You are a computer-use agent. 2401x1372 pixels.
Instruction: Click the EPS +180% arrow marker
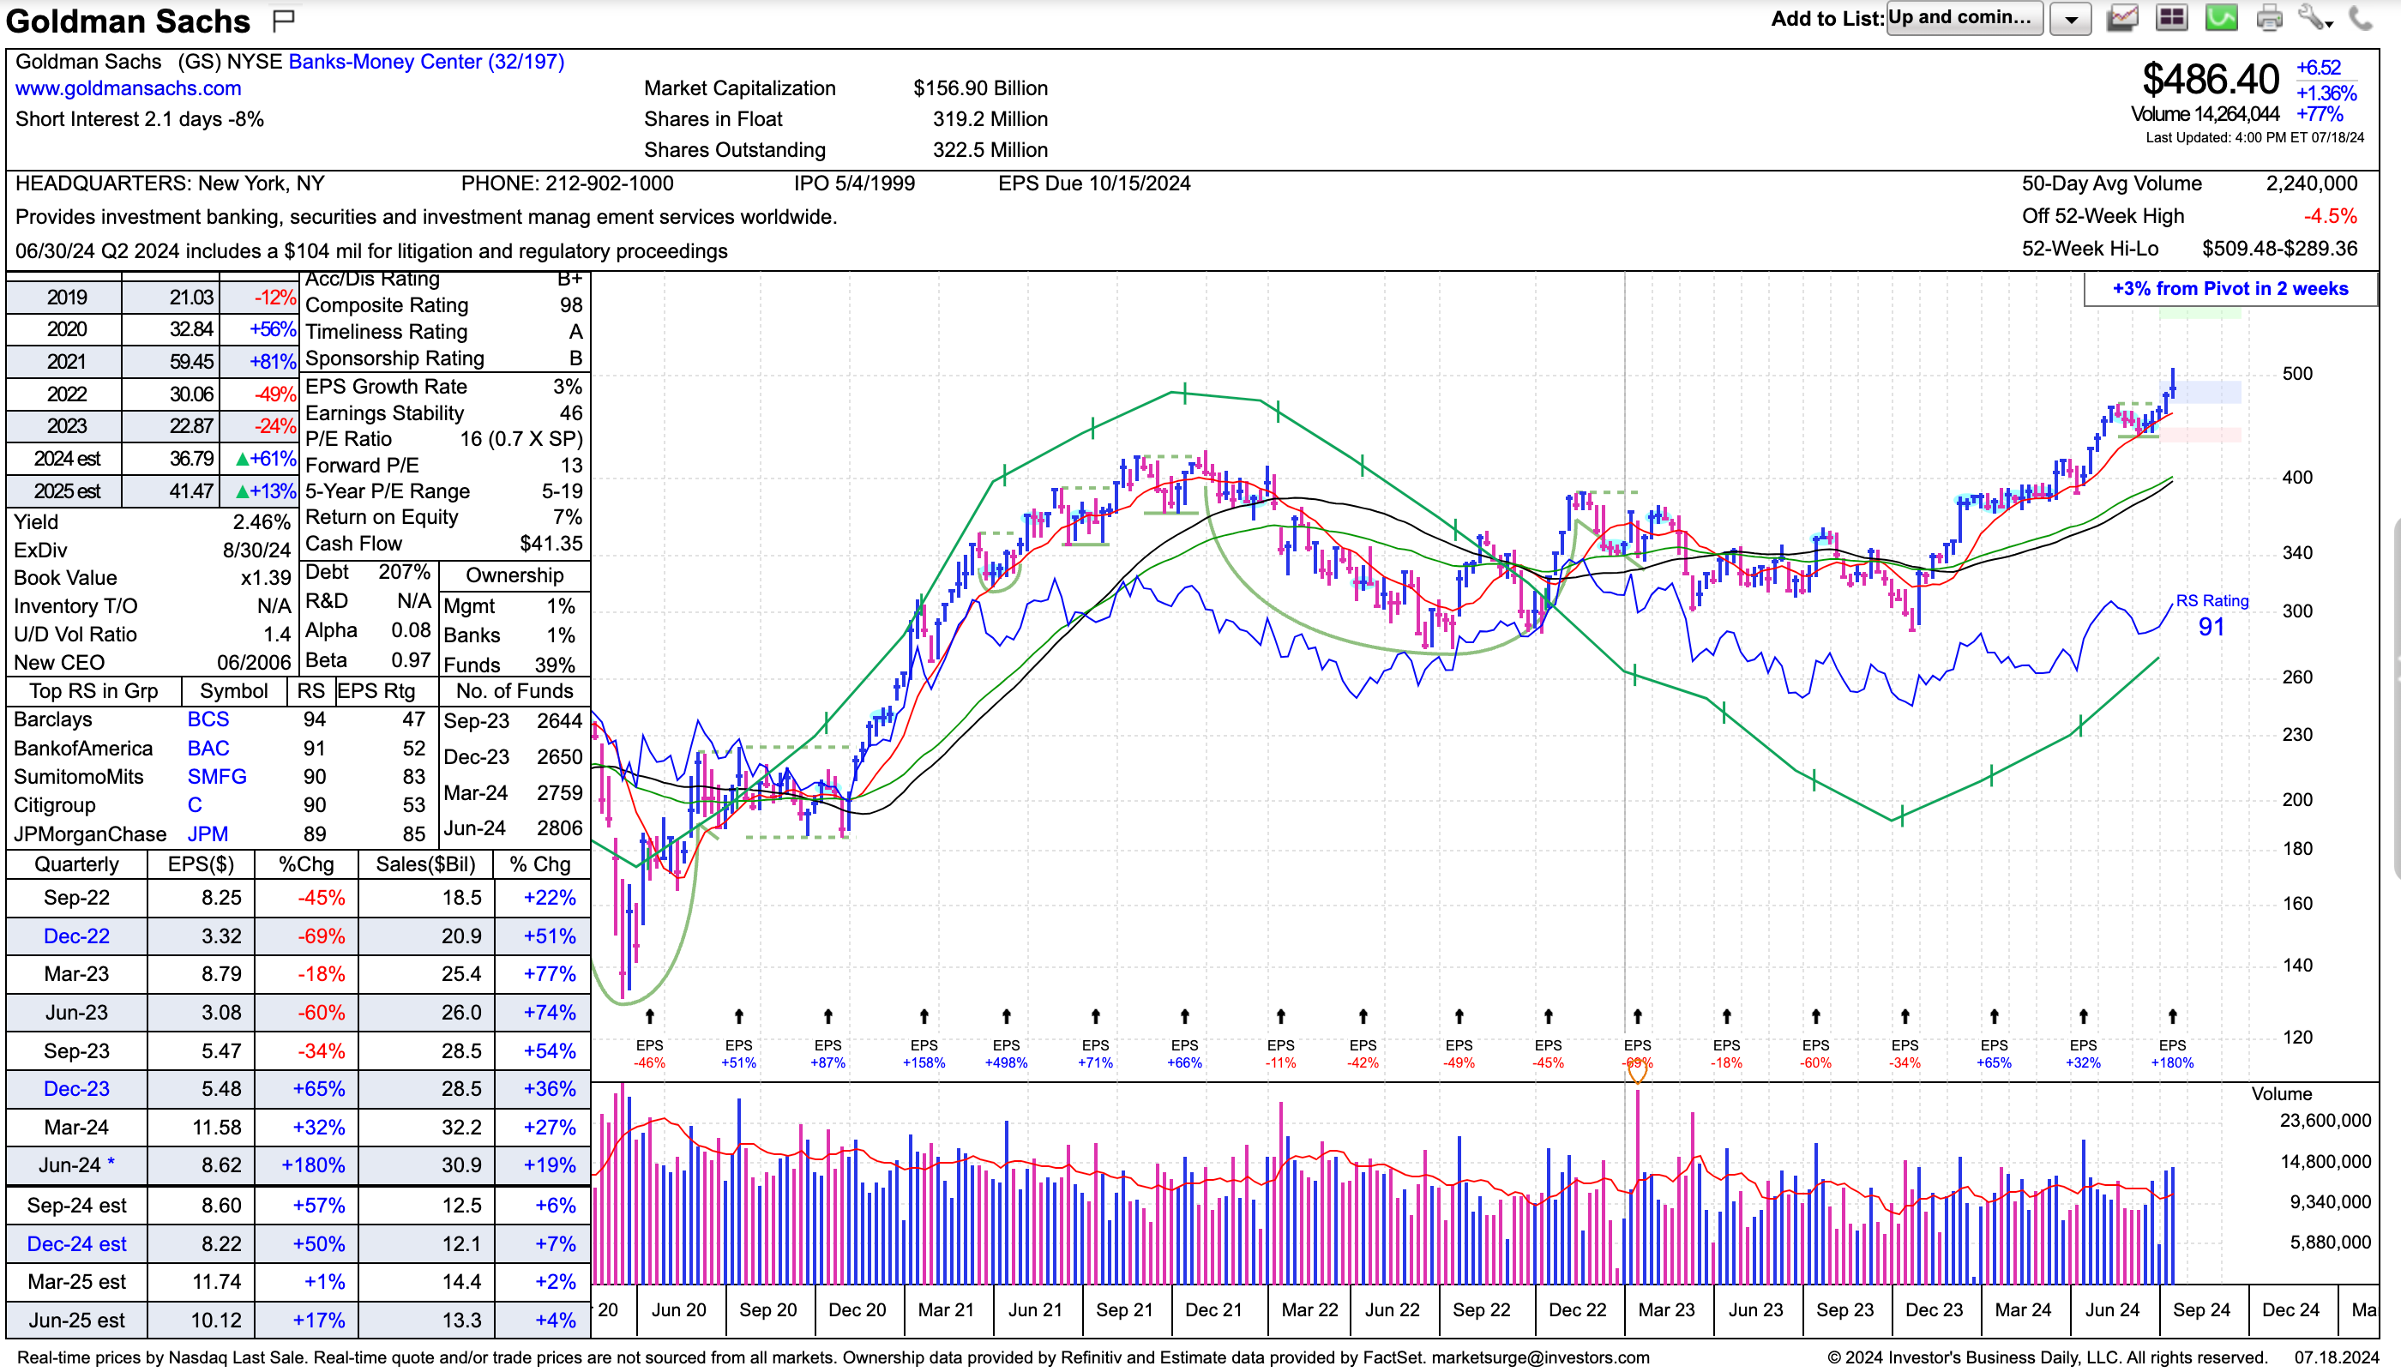coord(2172,1016)
